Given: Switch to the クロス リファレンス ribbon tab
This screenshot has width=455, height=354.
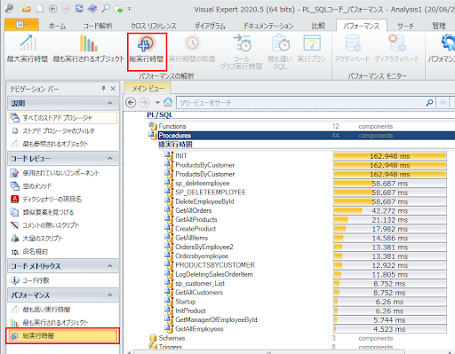Looking at the screenshot, I should click(x=154, y=26).
